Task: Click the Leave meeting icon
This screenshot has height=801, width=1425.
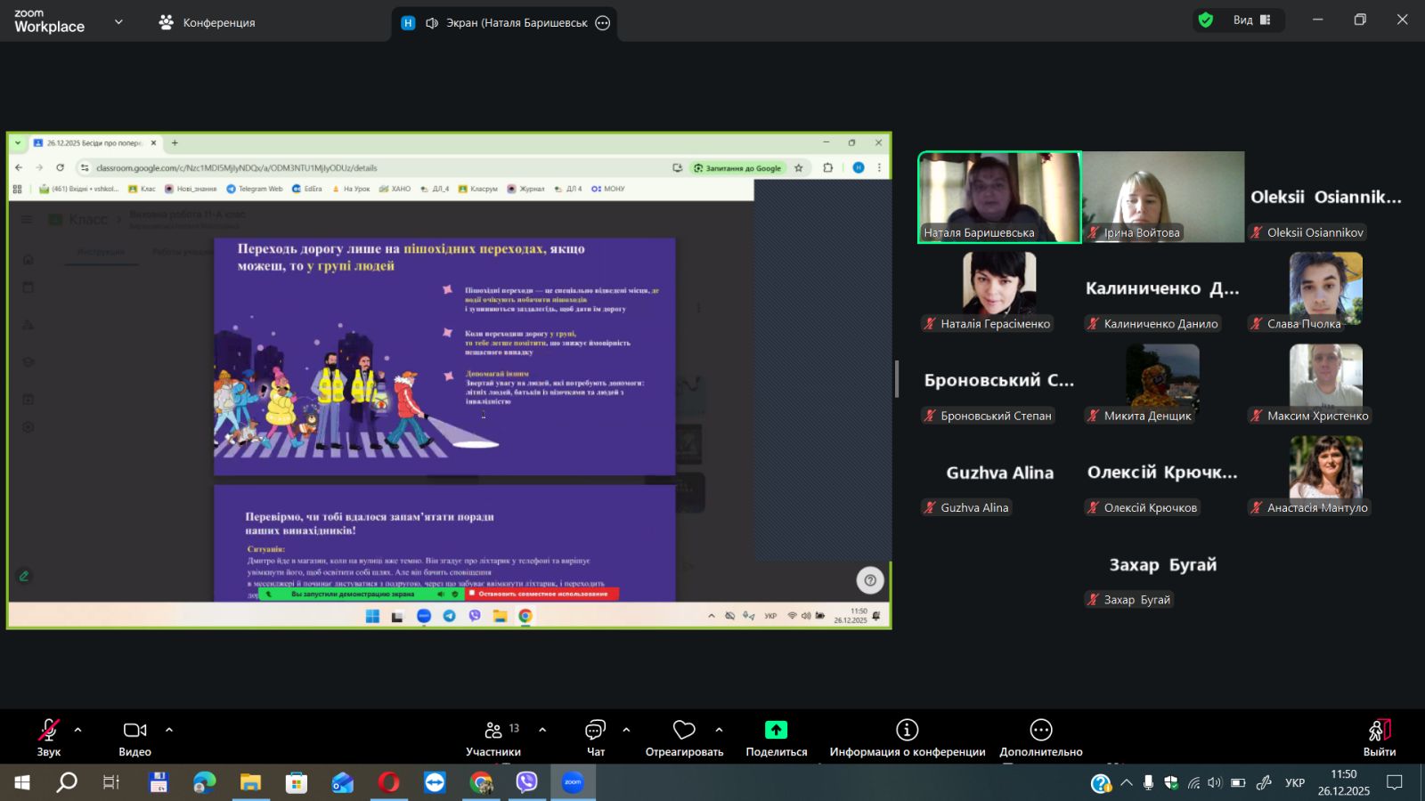Action: click(x=1379, y=731)
